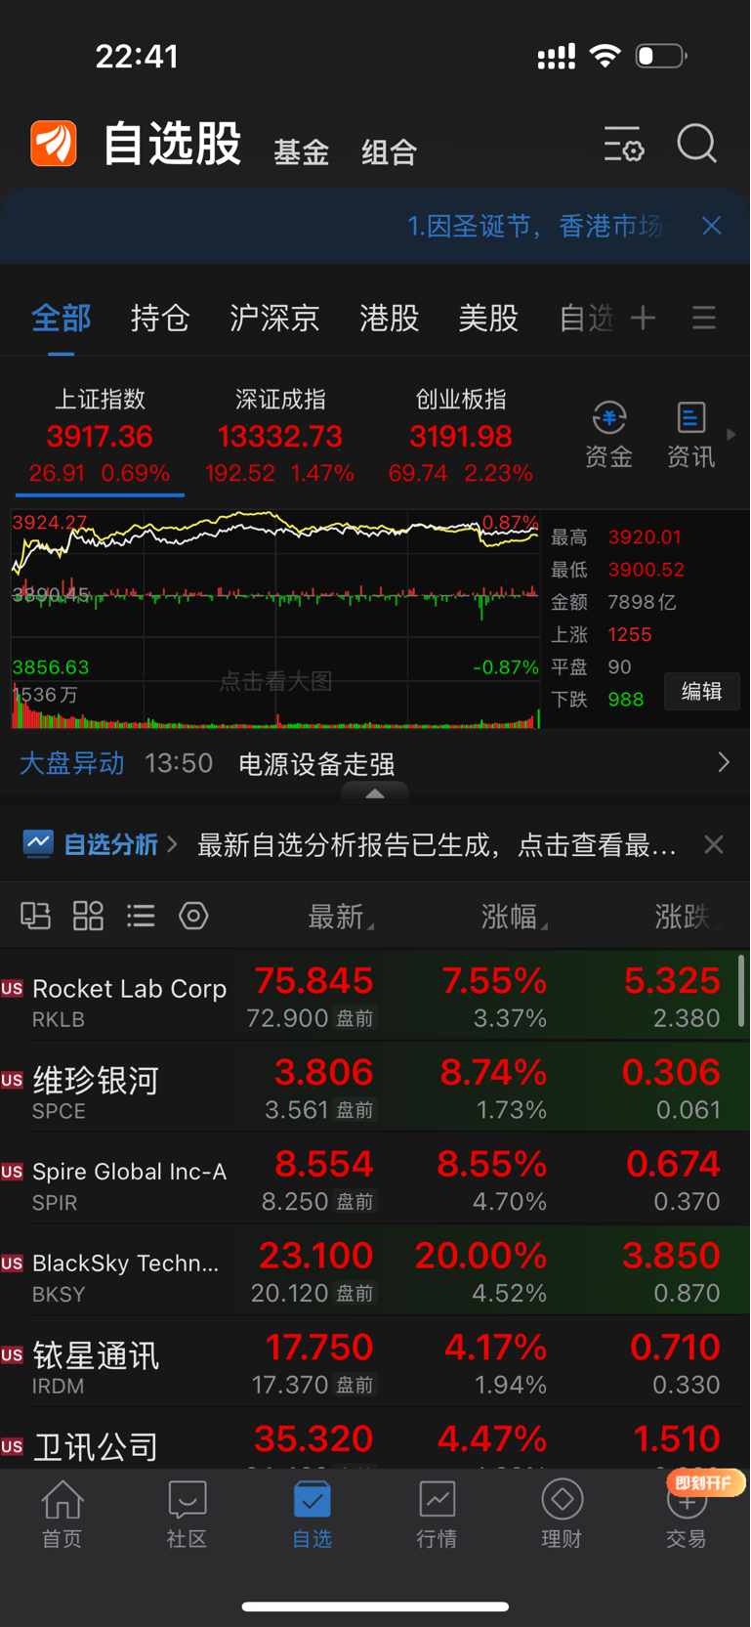Select the 持仓 tab
The width and height of the screenshot is (751, 1627).
point(160,318)
